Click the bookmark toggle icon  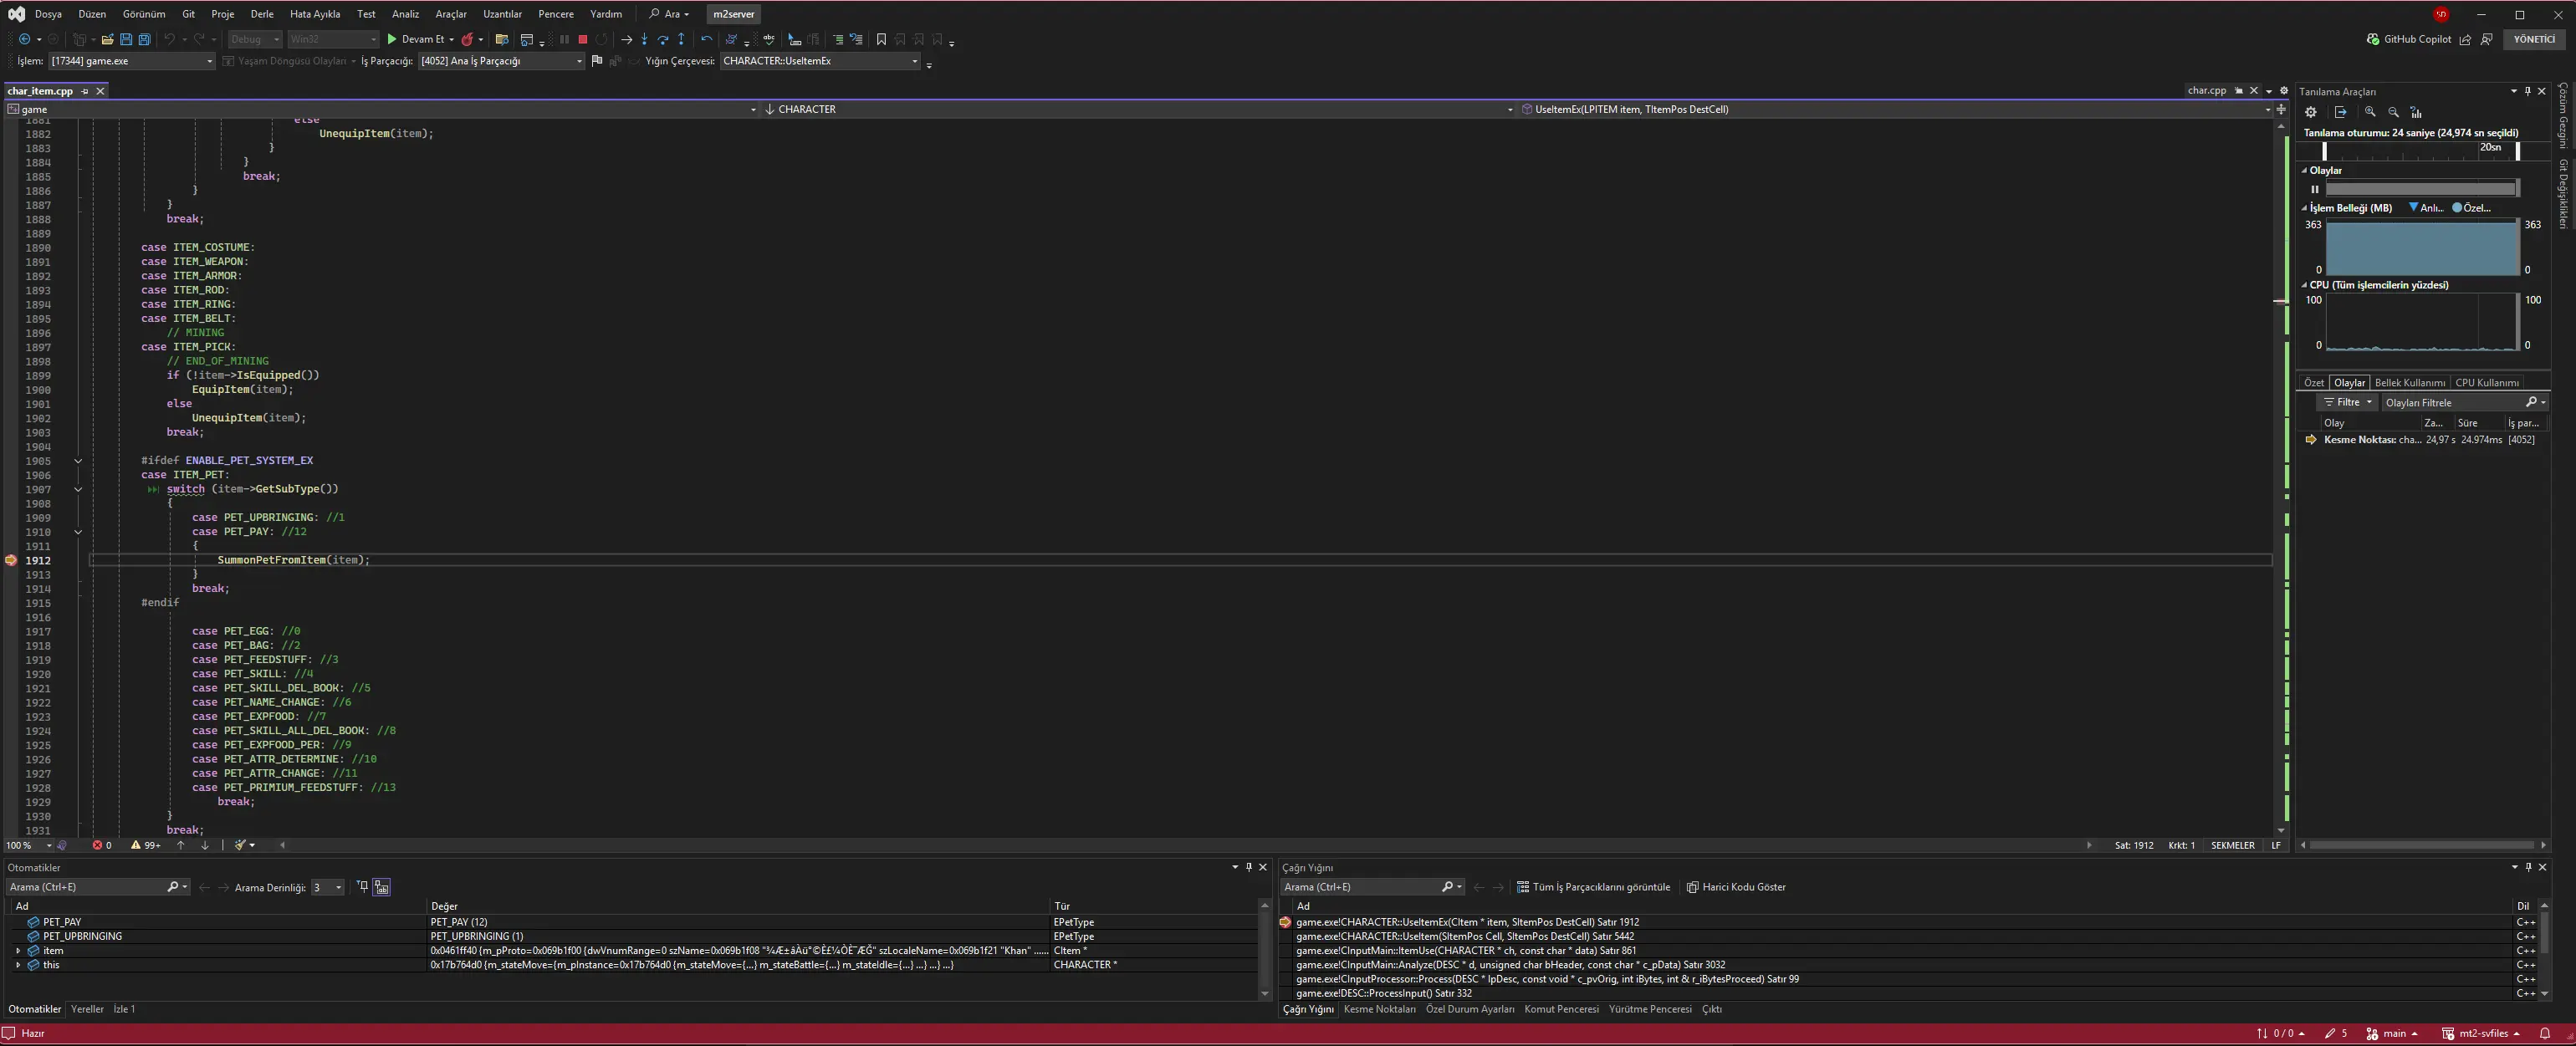coord(881,39)
